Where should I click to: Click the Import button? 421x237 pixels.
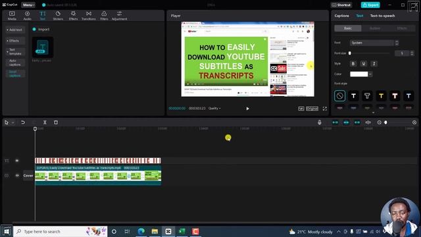[41, 29]
